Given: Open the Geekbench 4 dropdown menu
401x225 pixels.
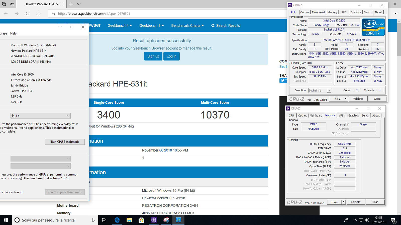Looking at the screenshot, I should click(x=120, y=25).
